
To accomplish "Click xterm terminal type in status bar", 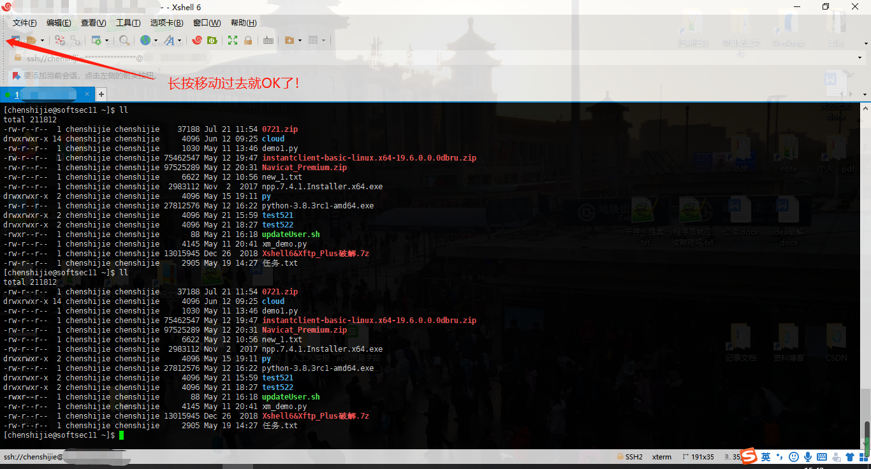I will 662,457.
